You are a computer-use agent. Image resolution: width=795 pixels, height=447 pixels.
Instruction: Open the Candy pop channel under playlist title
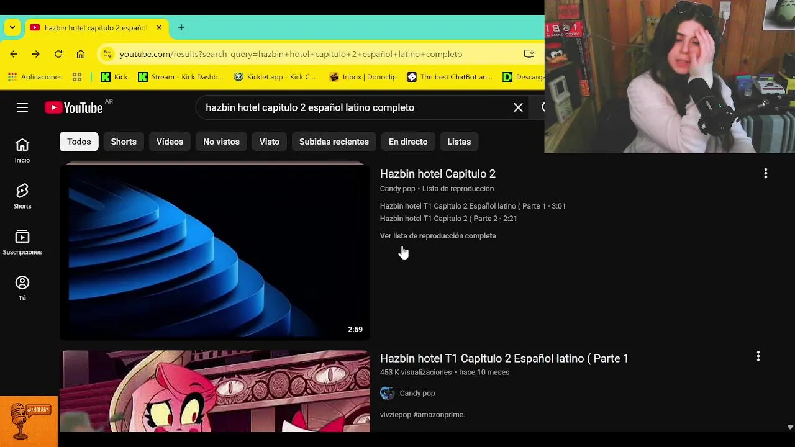tap(397, 189)
